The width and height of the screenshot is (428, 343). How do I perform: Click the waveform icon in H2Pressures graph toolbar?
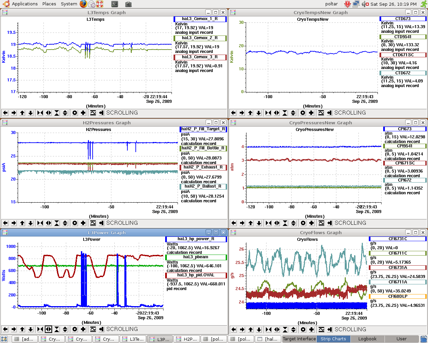pos(93,223)
